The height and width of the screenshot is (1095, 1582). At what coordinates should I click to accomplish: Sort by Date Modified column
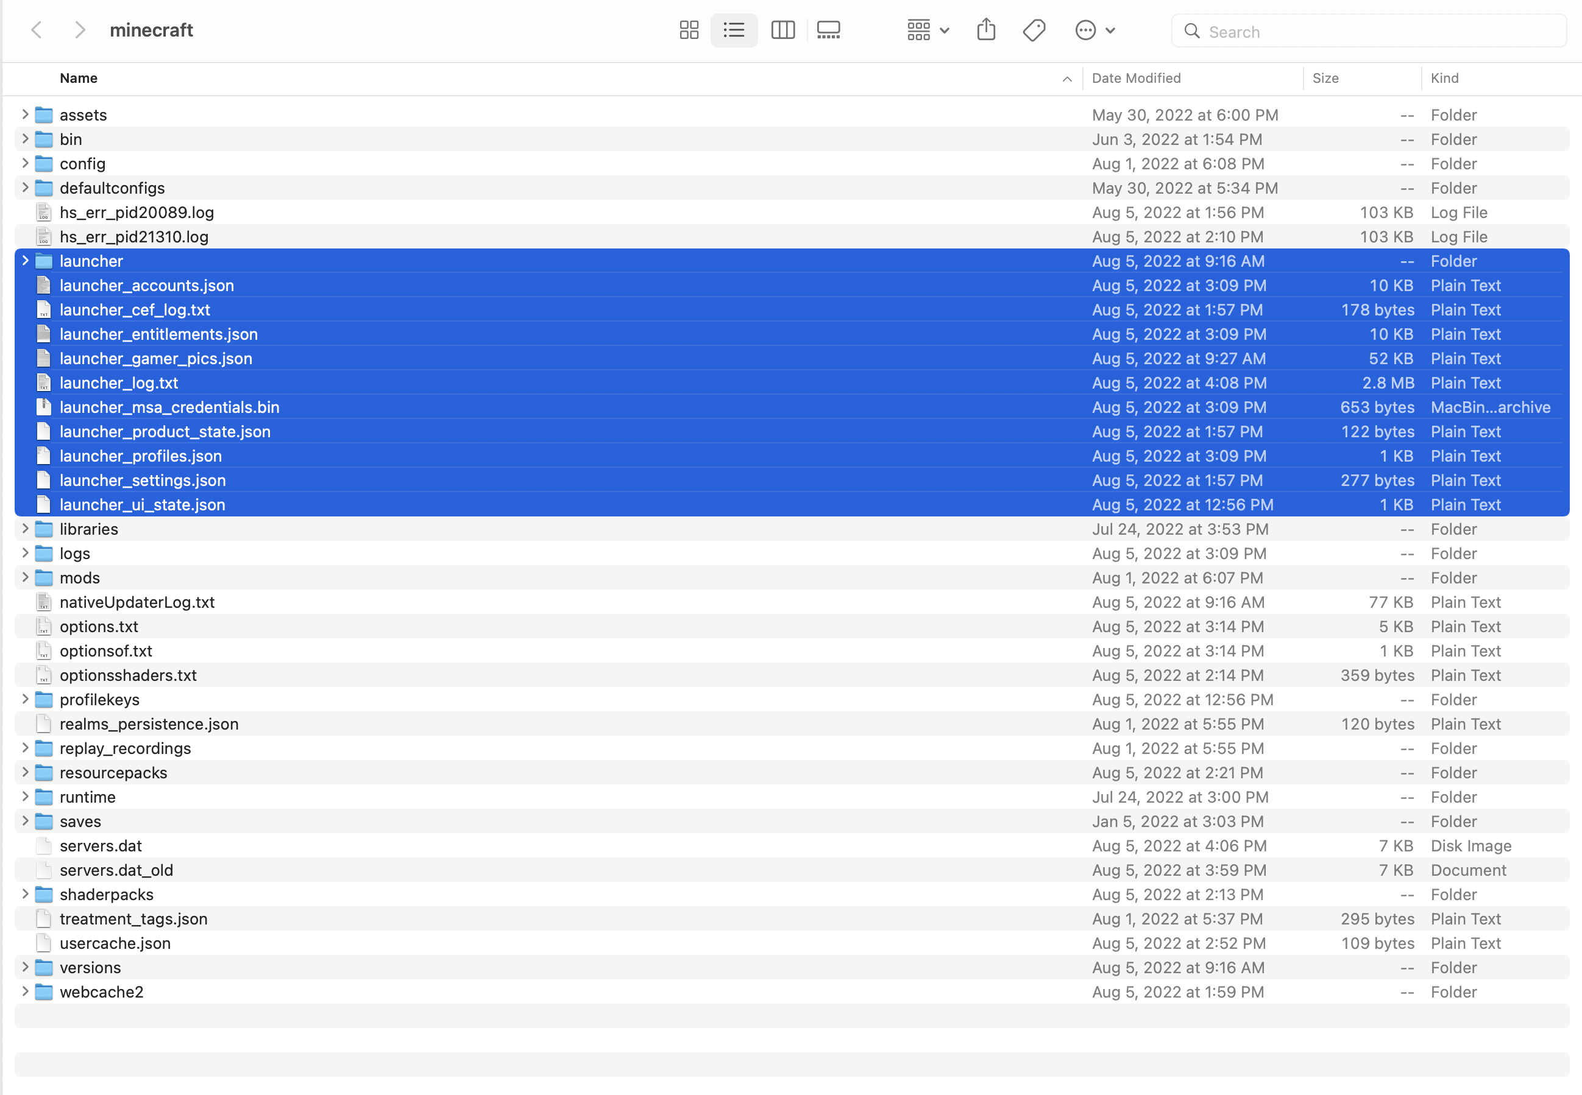[1136, 78]
